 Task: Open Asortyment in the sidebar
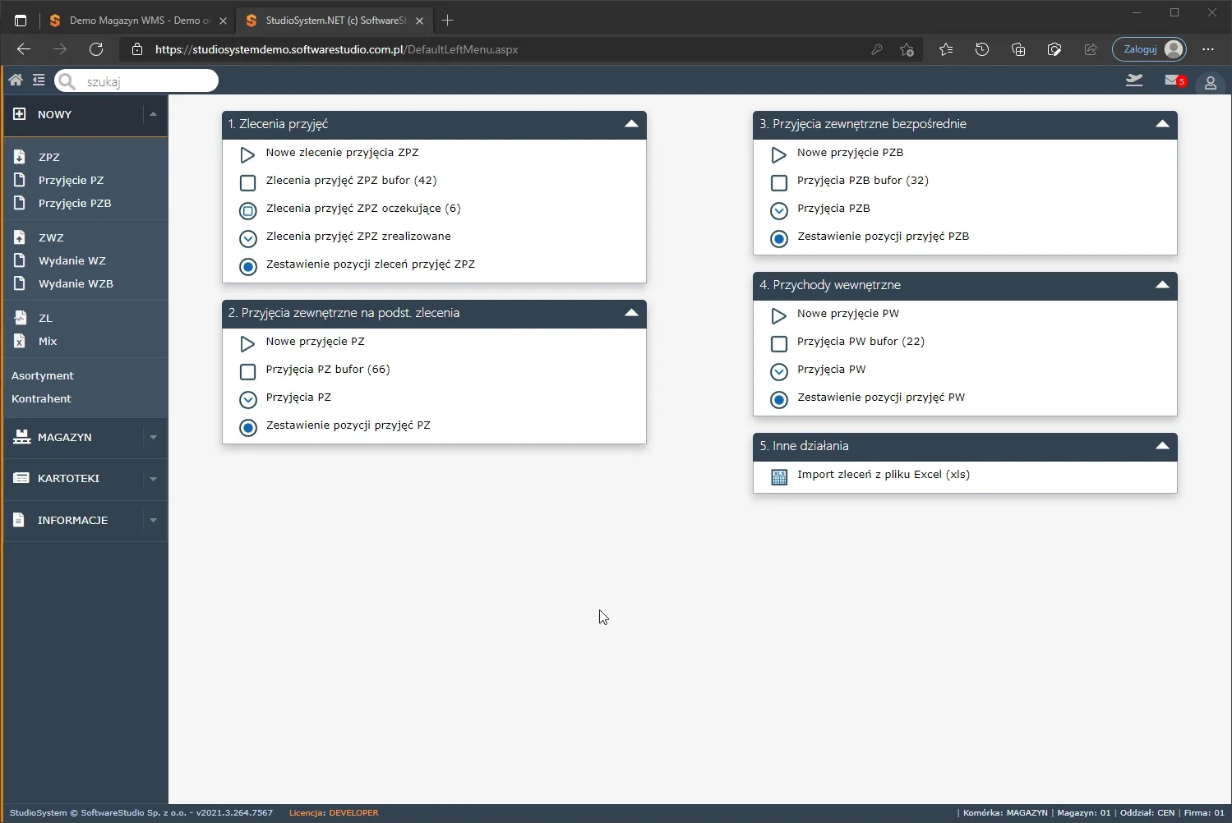43,375
